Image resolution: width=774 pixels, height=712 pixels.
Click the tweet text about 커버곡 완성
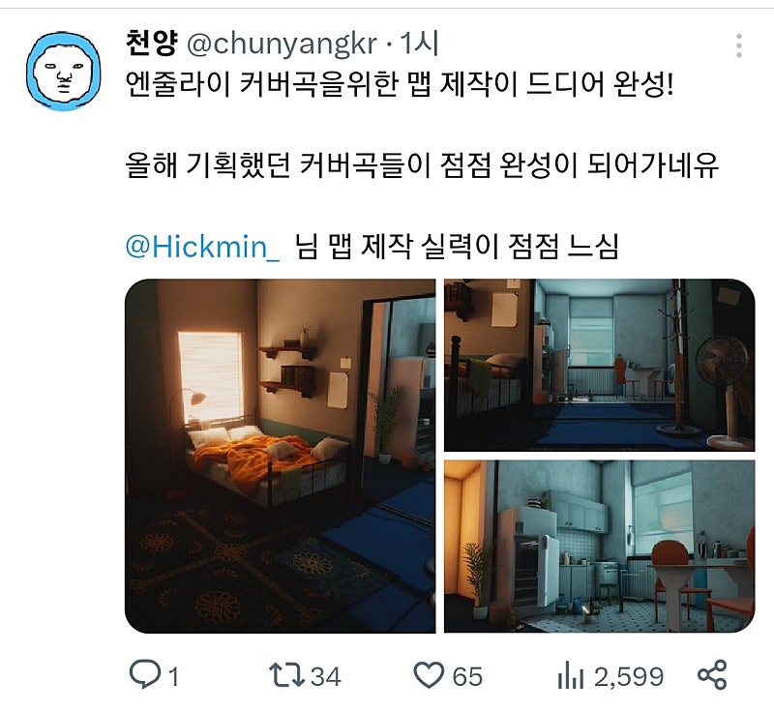coord(422,165)
